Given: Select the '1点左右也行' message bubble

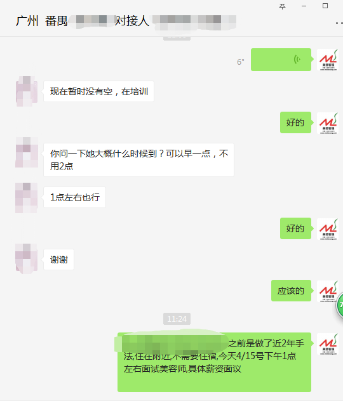Looking at the screenshot, I should [x=74, y=197].
